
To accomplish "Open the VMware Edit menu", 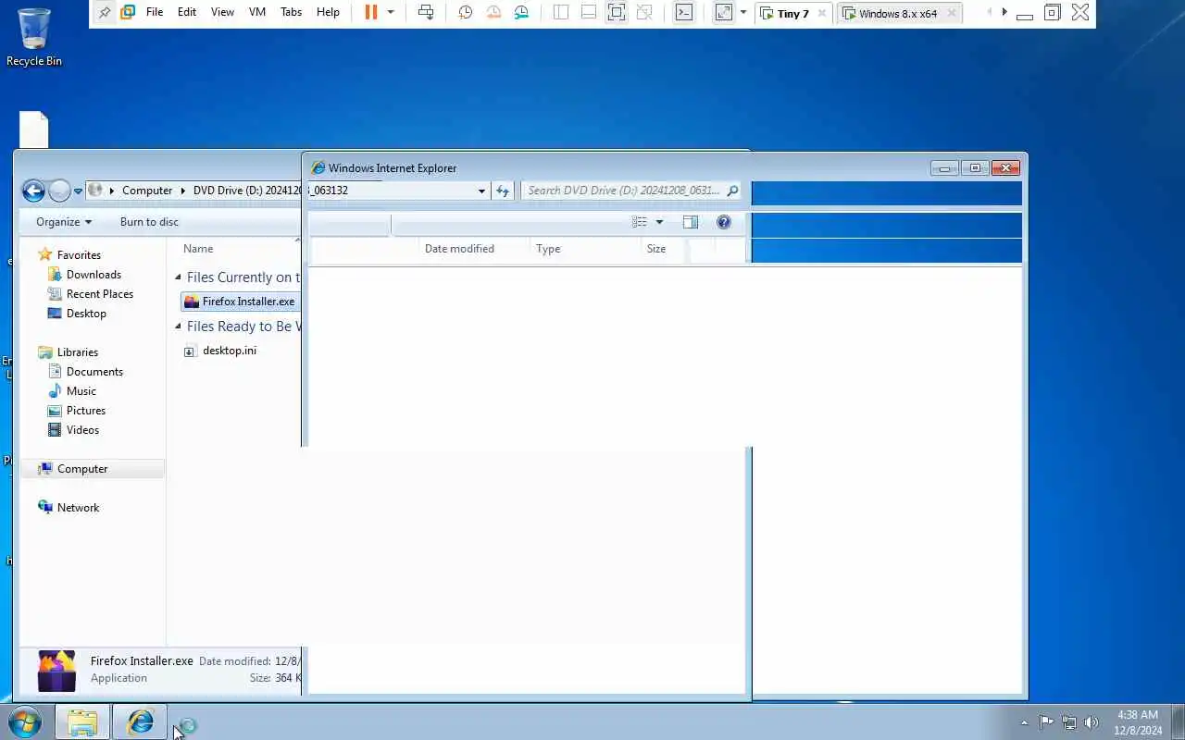I will click(187, 12).
